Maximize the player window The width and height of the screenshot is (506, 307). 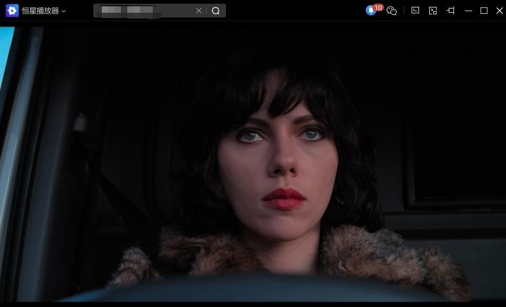484,11
